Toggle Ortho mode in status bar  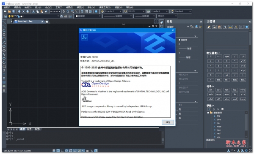click(62, 151)
